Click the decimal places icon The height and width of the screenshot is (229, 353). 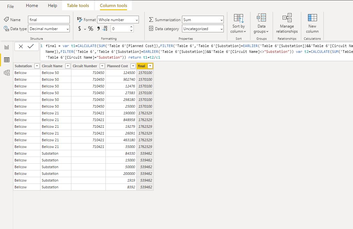click(x=105, y=29)
